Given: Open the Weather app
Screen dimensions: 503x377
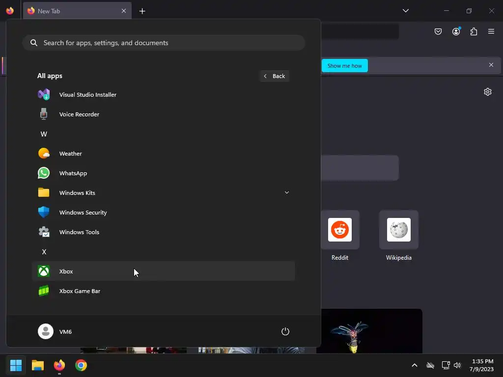Looking at the screenshot, I should coord(163,154).
